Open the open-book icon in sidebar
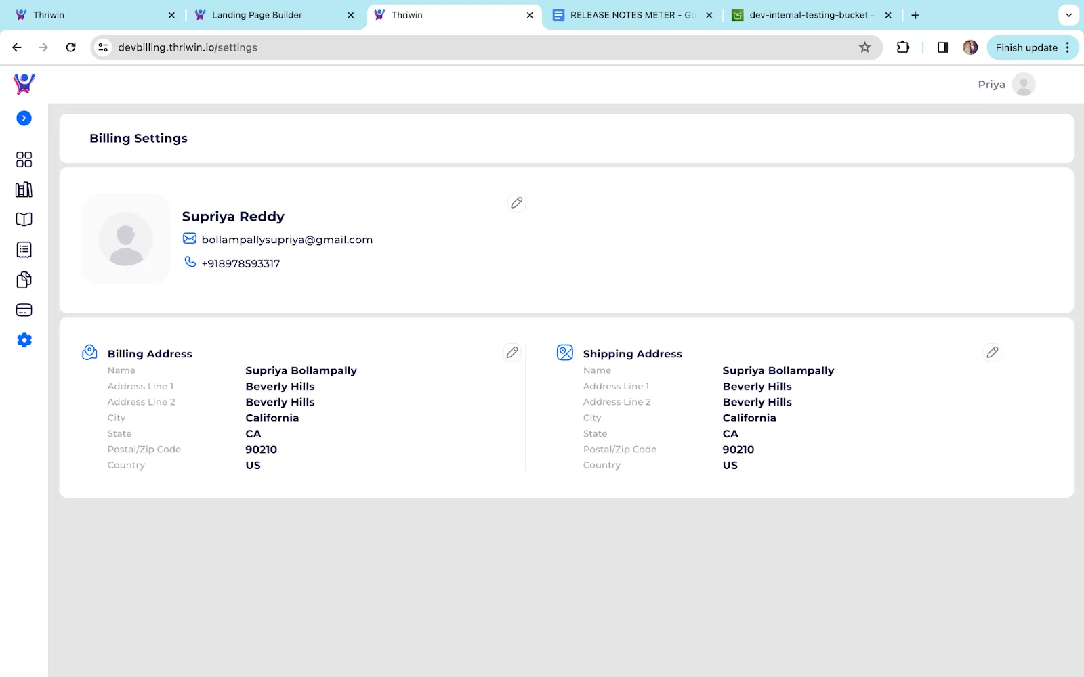The height and width of the screenshot is (677, 1084). [24, 219]
